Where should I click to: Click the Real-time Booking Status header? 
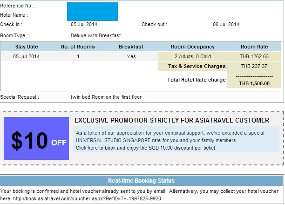141,181
